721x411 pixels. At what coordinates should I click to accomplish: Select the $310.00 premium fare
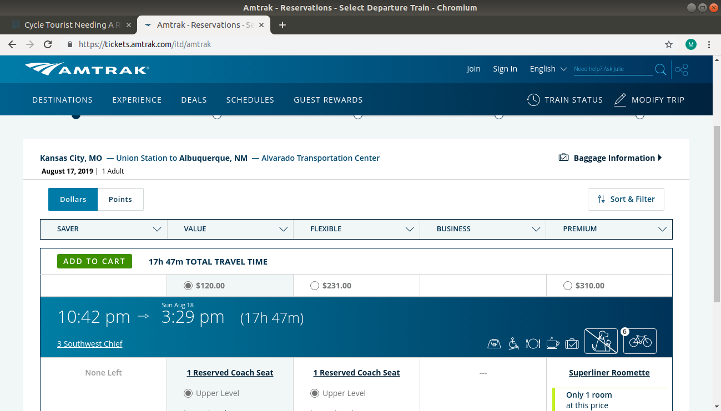click(567, 286)
